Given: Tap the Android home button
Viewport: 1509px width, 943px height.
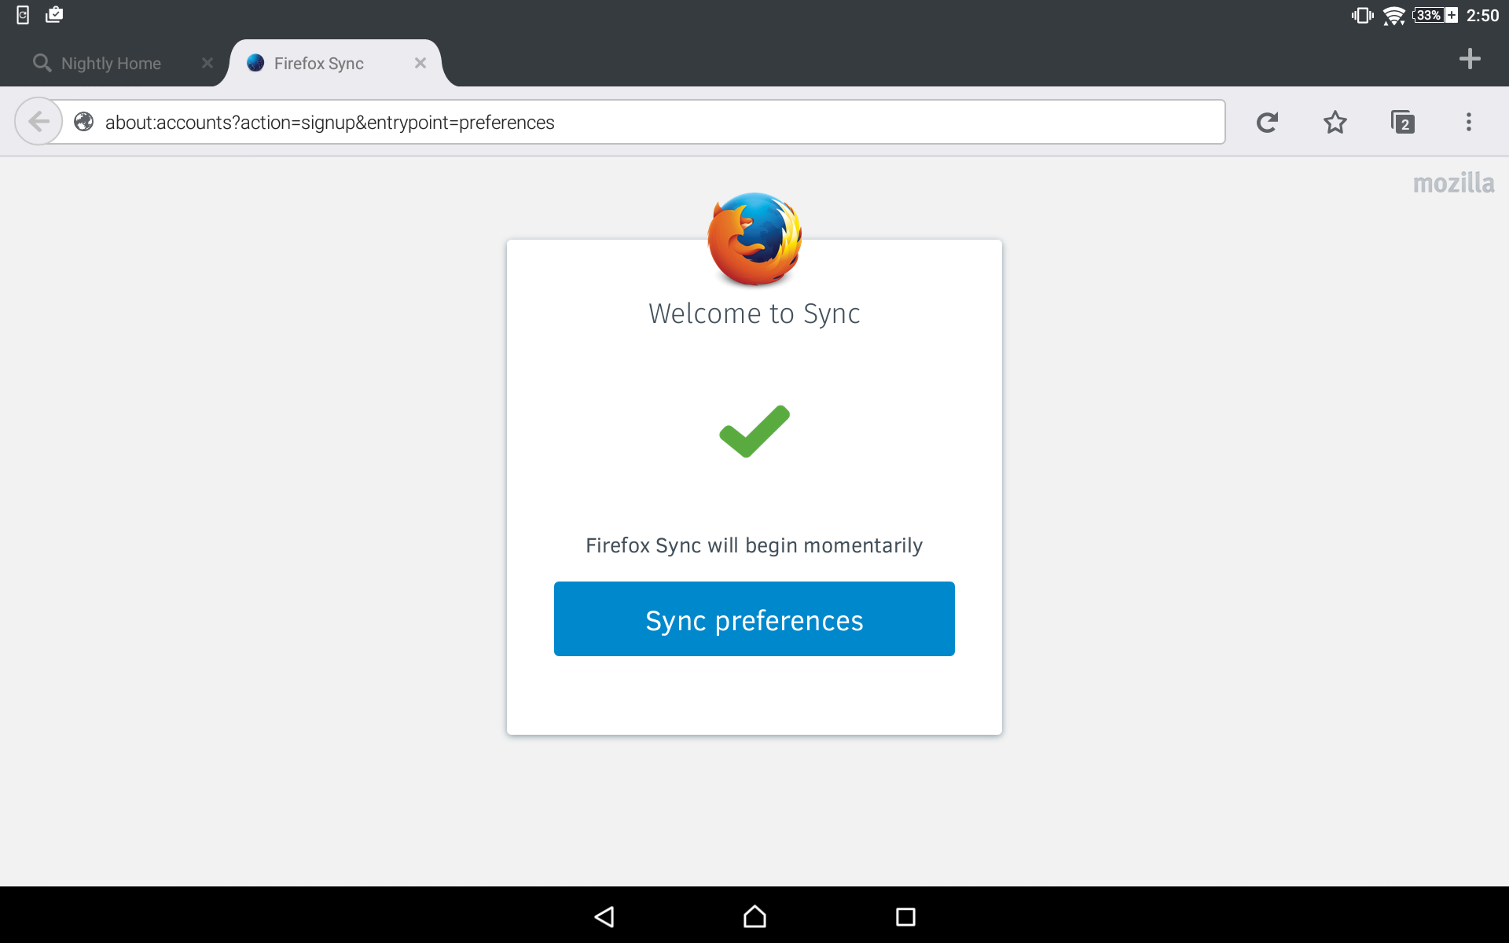Looking at the screenshot, I should [754, 916].
